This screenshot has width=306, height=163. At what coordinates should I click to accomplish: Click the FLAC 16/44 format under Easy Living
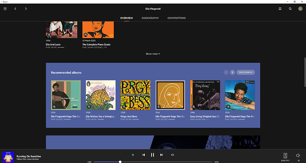[x=195, y=119]
